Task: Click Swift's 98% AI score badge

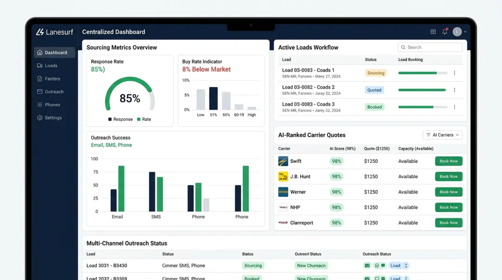Action: click(x=336, y=161)
